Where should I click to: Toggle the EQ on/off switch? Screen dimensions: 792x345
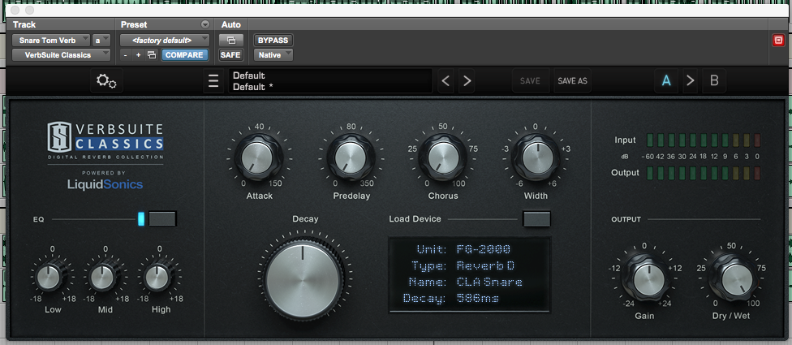coord(162,218)
